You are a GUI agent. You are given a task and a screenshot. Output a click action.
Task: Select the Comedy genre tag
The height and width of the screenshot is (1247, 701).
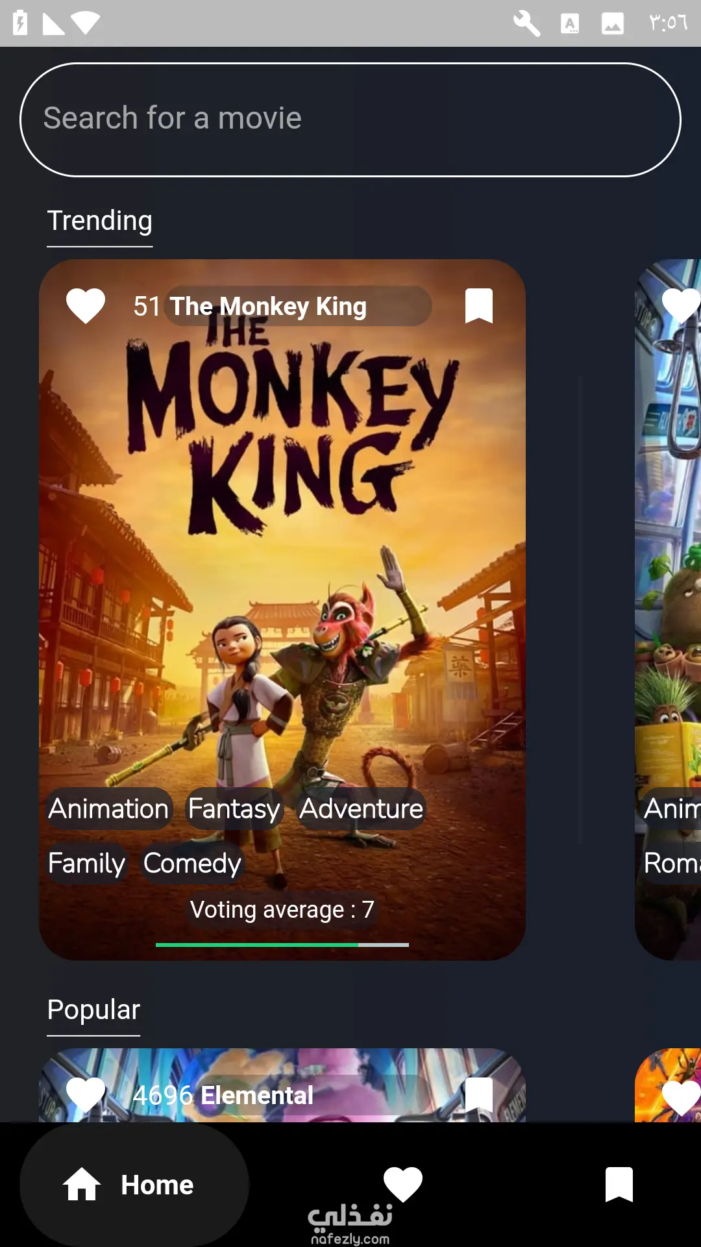[192, 863]
